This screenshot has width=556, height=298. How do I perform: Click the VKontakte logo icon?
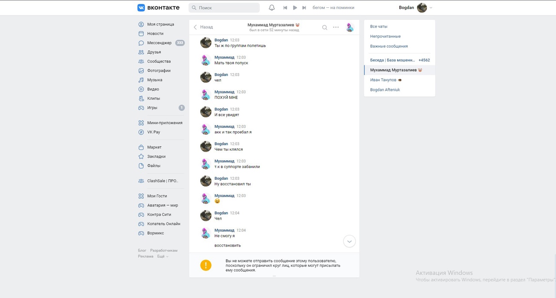coord(141,7)
